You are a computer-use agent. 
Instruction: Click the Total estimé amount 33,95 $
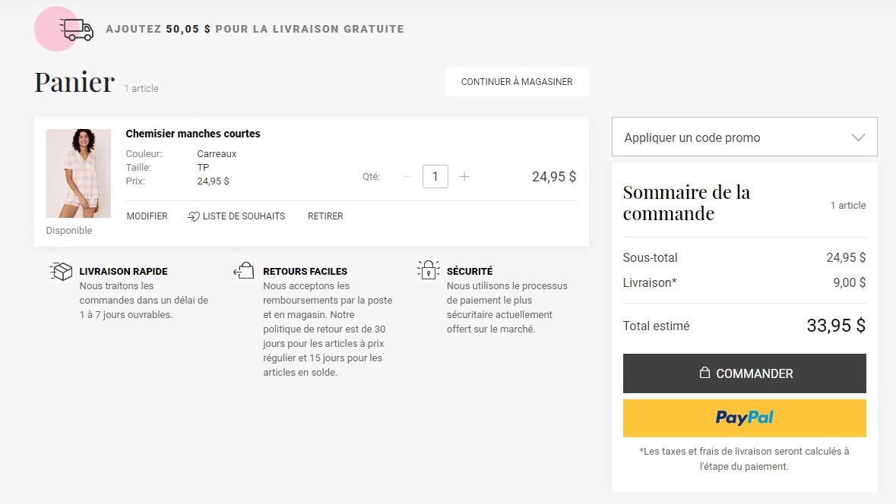(836, 326)
